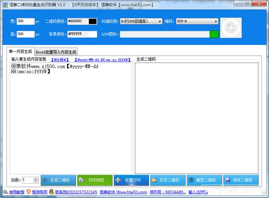Insert the 【#计数#】 counter placeholder link
The width and height of the screenshot is (269, 198).
60,60
